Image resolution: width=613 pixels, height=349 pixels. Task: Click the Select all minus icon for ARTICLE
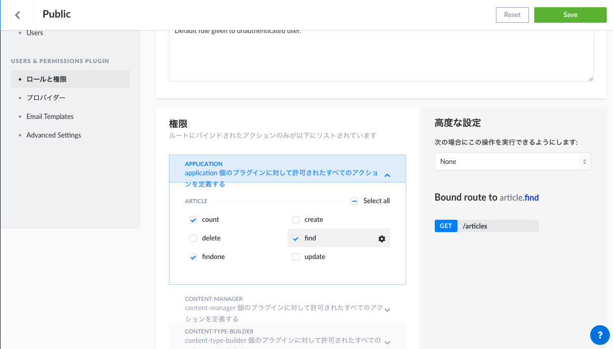354,201
